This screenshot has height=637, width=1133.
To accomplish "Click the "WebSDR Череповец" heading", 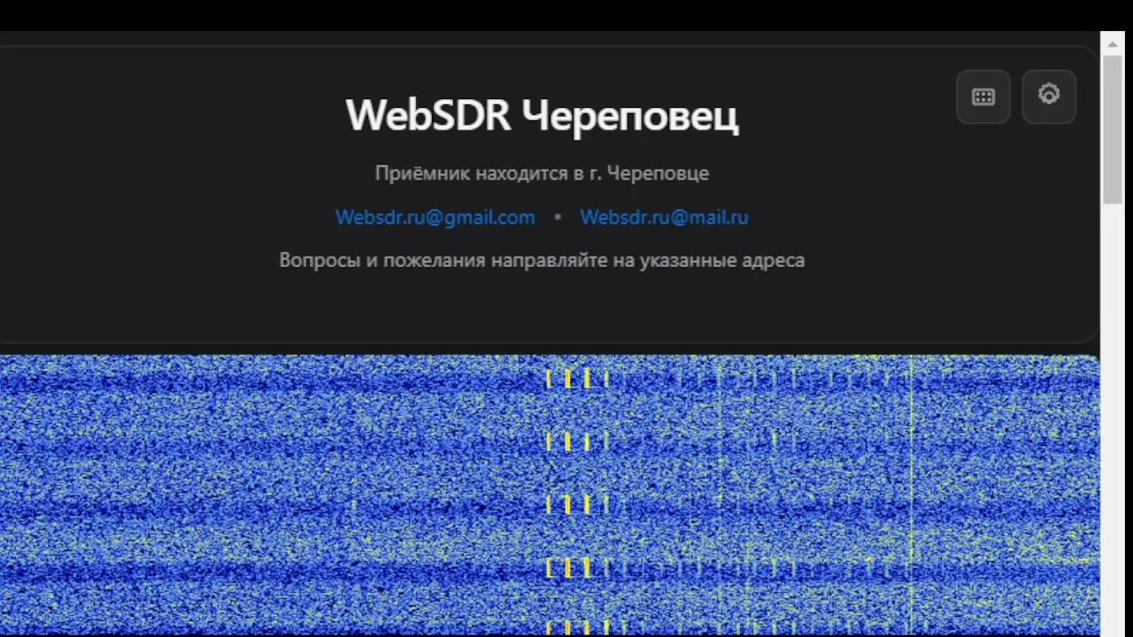I will [542, 115].
